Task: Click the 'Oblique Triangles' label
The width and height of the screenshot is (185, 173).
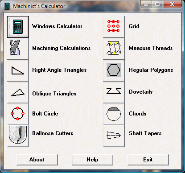Action: 54,94
